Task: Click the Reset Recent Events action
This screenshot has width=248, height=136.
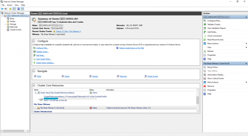Action: click(x=215, y=40)
